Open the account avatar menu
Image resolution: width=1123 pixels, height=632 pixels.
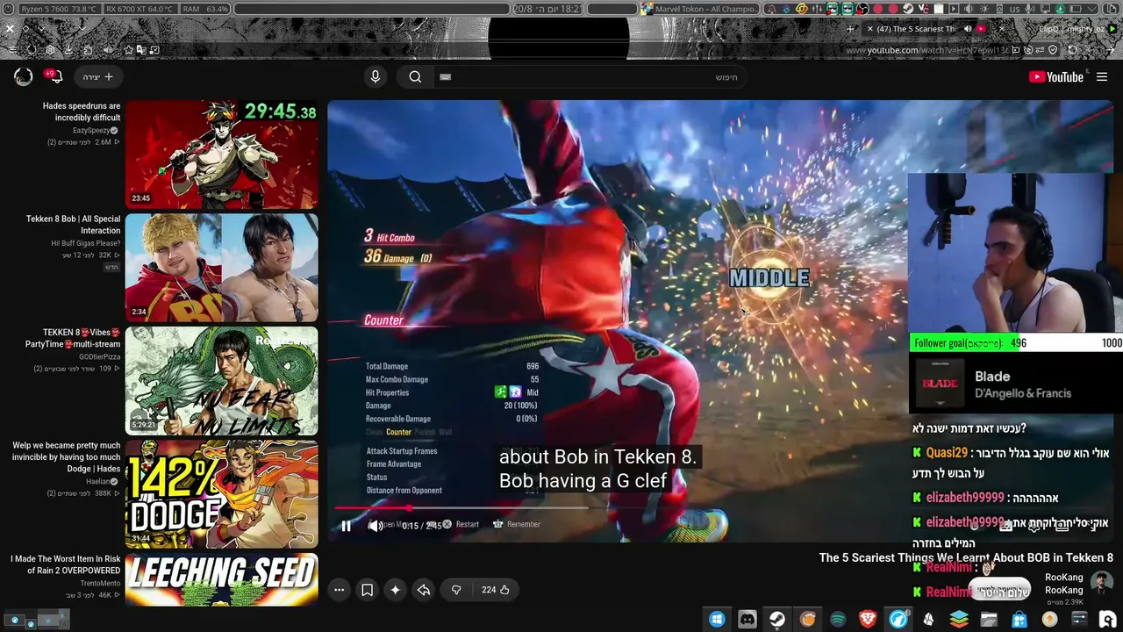point(24,76)
